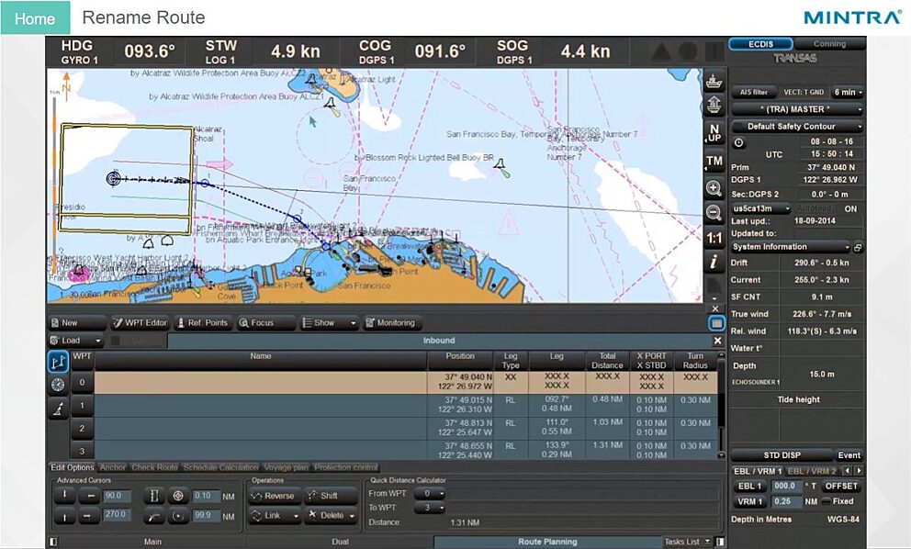911x549 pixels.
Task: Close the Inbound route with the X
Action: pyautogui.click(x=717, y=341)
